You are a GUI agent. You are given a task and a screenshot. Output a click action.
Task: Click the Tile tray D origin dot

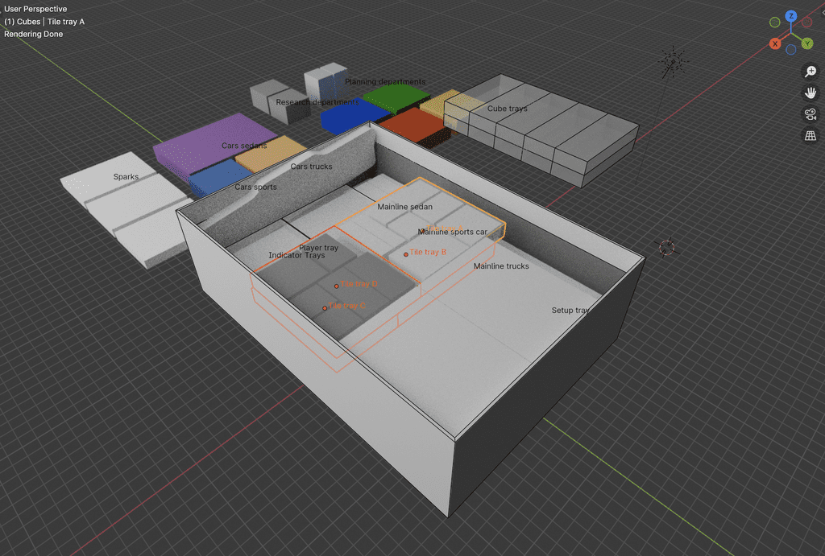(x=336, y=286)
